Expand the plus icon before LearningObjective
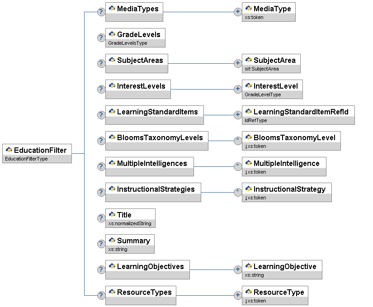373x307 pixels. (237, 269)
